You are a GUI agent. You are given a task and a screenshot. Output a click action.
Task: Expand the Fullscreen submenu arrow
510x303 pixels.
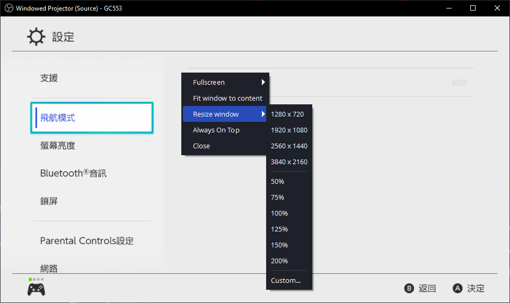coord(263,82)
